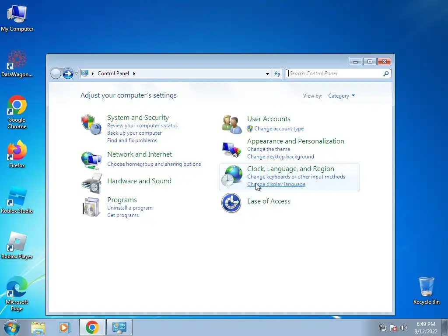Click the Control Panel icon in the address bar

(x=85, y=73)
